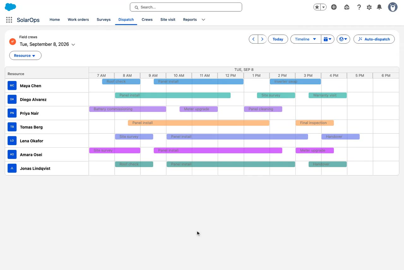Image resolution: width=404 pixels, height=270 pixels.
Task: Click the Salesforce cloud logo
Action: (x=10, y=7)
